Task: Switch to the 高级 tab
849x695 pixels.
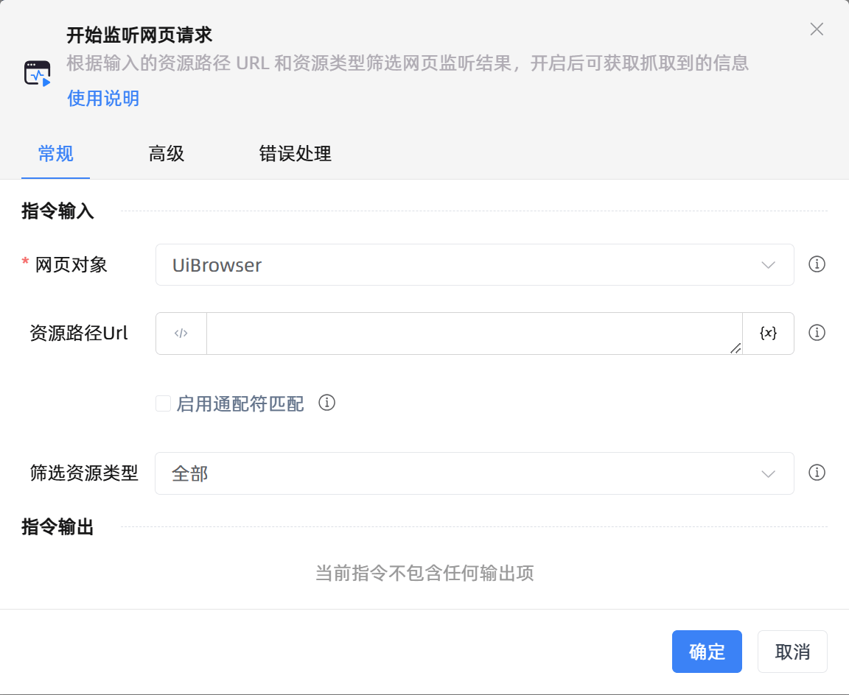Action: pos(167,154)
